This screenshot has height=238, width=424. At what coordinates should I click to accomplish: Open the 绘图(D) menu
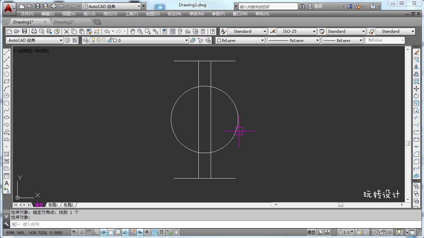tap(153, 14)
